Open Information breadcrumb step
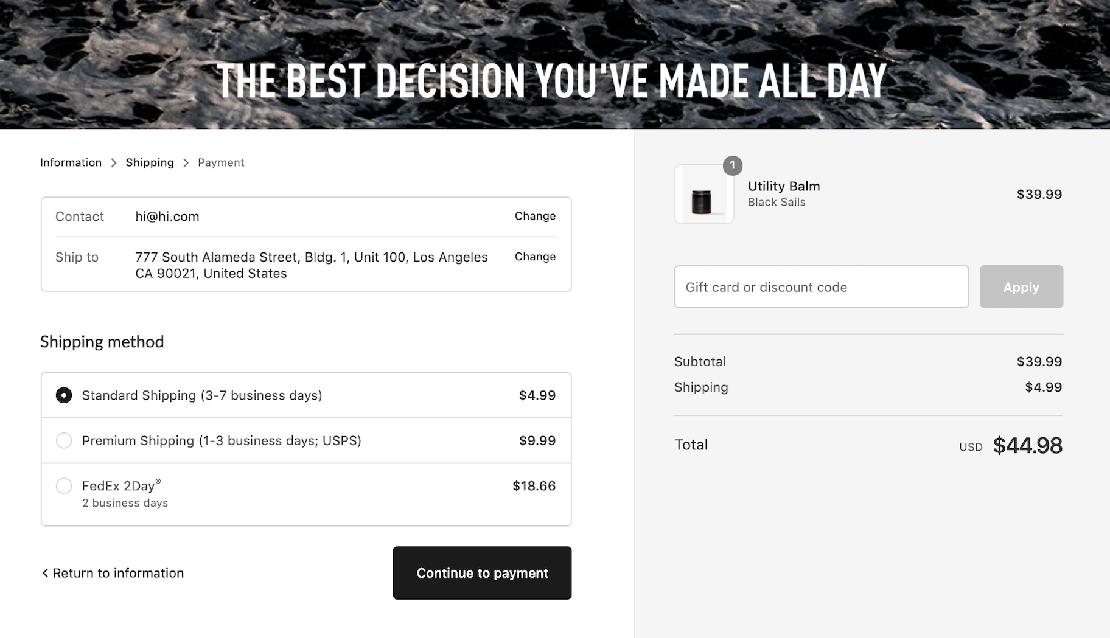Viewport: 1110px width, 638px height. point(71,163)
